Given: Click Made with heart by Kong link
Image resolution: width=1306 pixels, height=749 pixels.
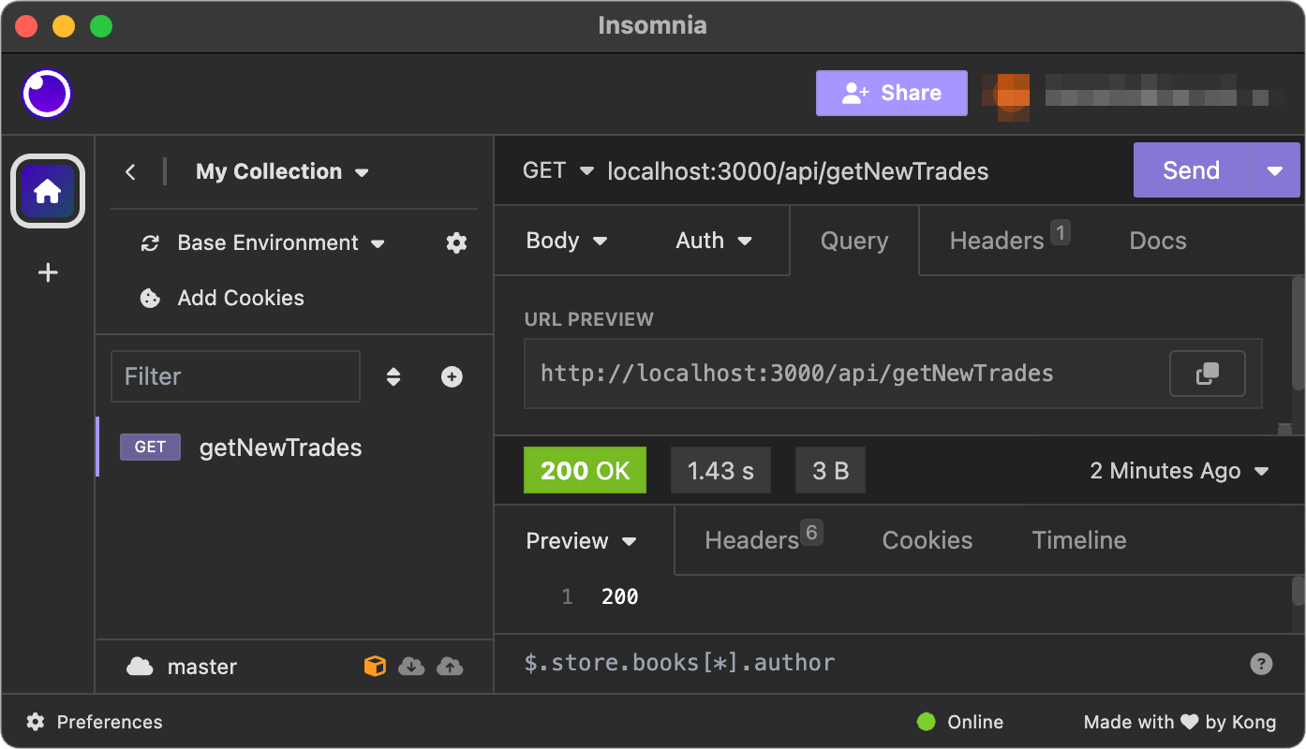Looking at the screenshot, I should pos(1180,722).
